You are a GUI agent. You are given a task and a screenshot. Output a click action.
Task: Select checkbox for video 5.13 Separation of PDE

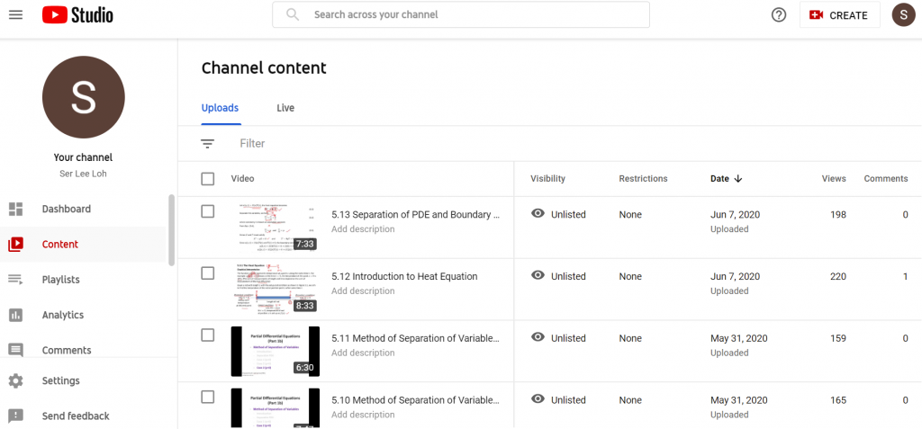pos(208,211)
